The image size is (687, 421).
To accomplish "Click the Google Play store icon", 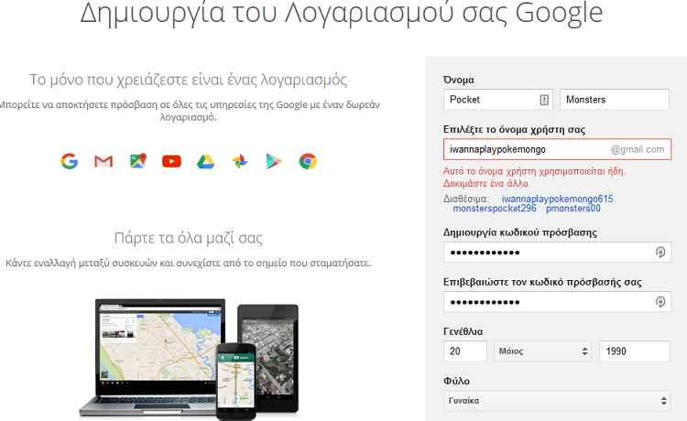I will tap(274, 161).
